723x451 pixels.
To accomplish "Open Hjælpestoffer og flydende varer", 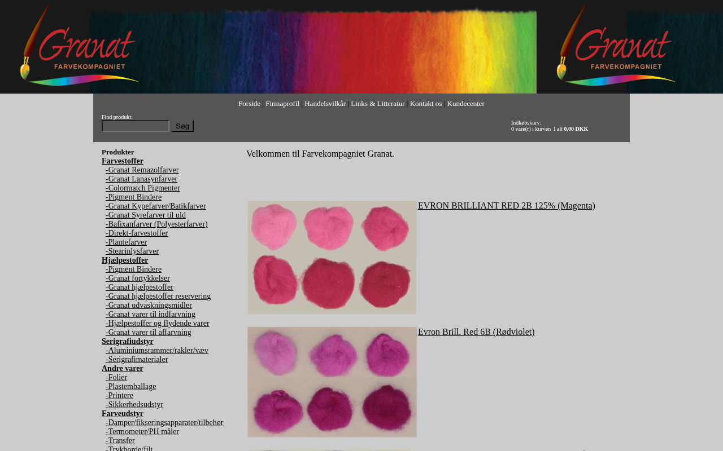I will 158,324.
